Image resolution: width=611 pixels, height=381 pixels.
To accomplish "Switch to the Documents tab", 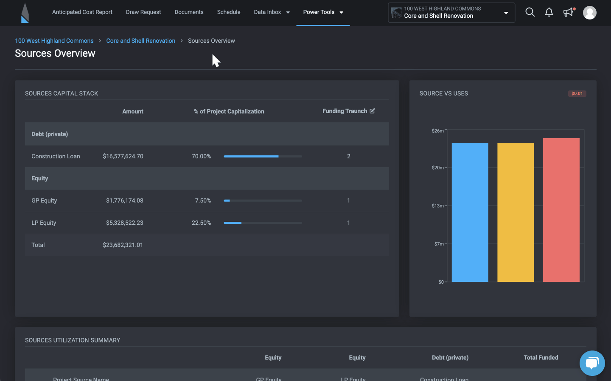I will 189,12.
